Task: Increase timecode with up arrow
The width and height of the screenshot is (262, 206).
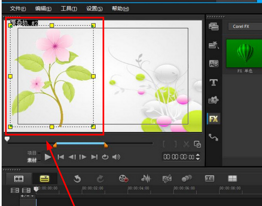Action: click(x=198, y=155)
